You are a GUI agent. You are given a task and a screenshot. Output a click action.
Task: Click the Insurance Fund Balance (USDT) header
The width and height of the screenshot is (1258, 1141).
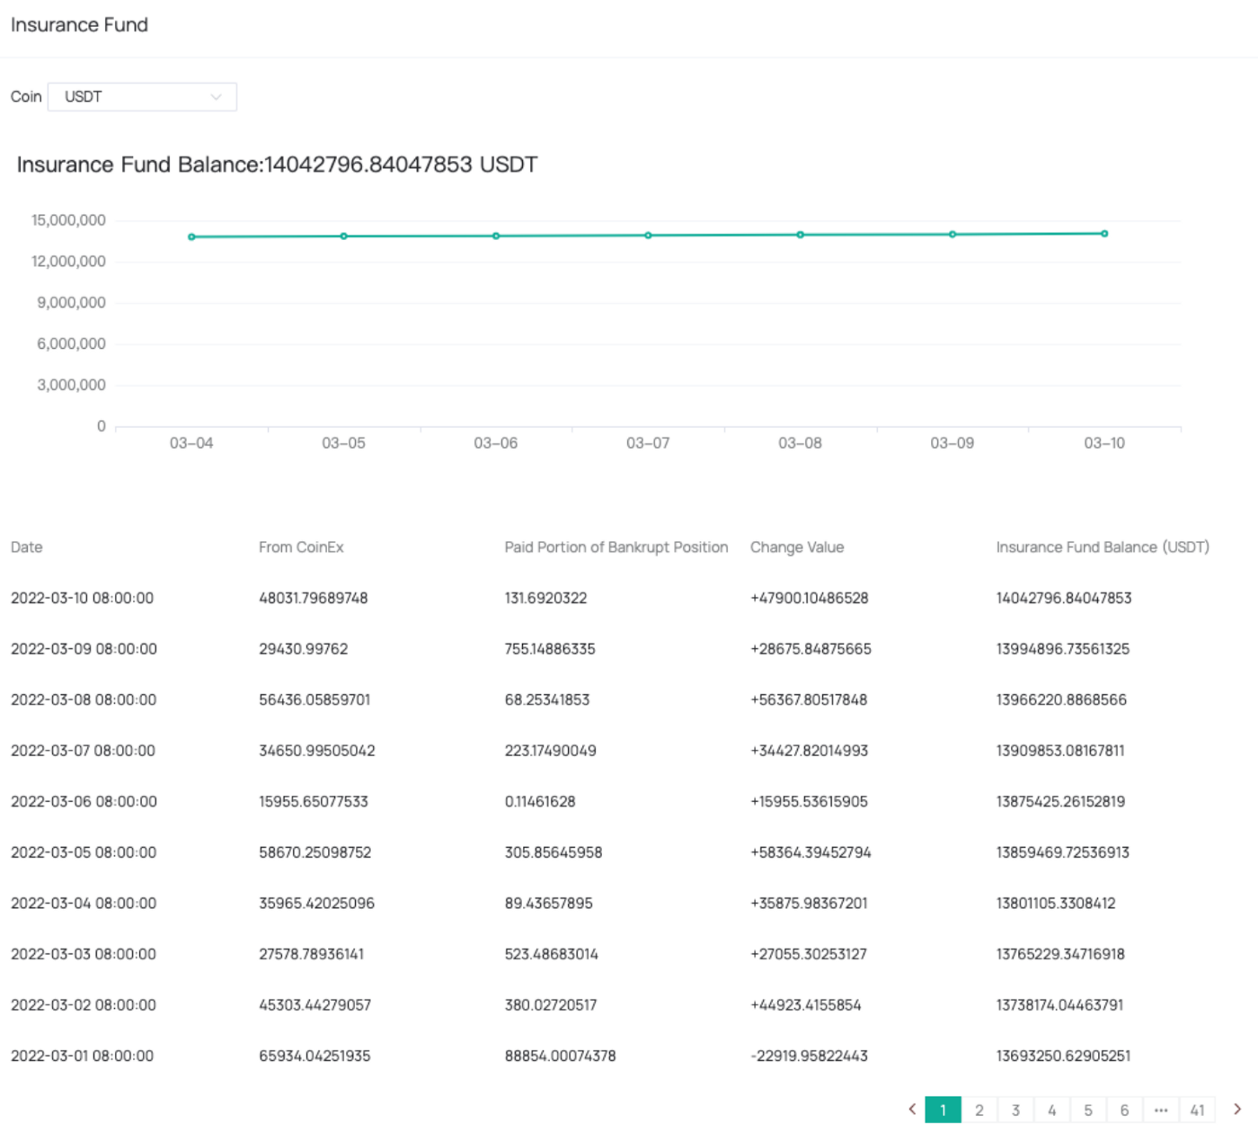pos(1103,548)
